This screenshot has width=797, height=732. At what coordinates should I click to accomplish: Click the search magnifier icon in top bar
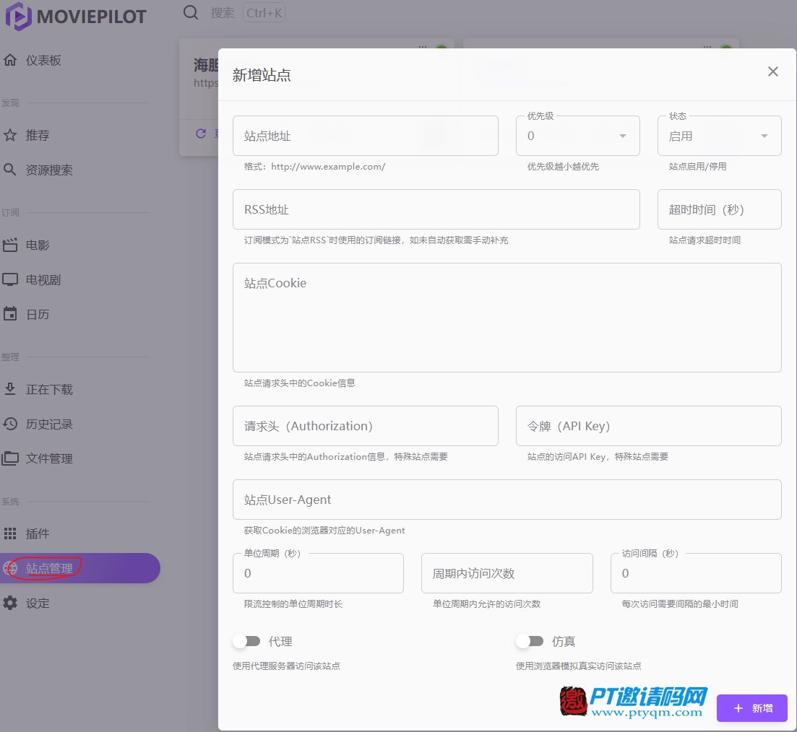point(191,12)
